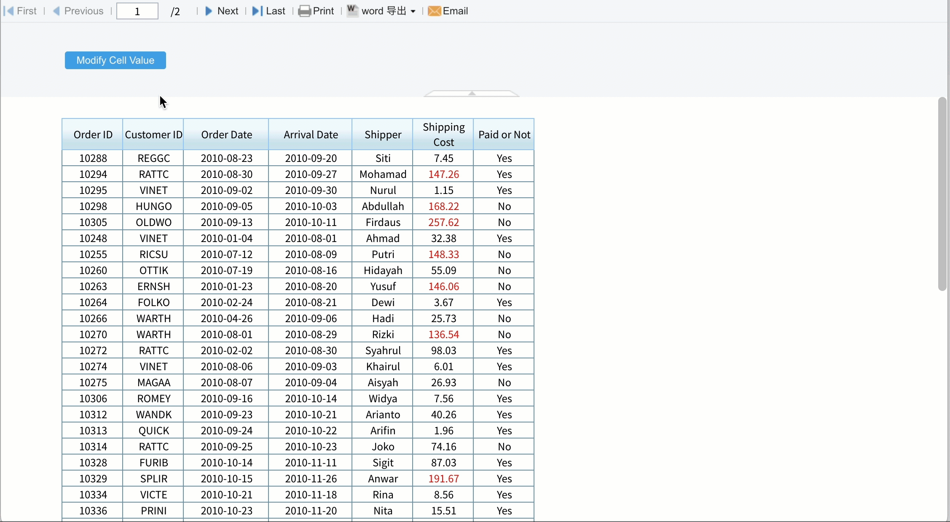
Task: Select the Shipper column header
Action: point(382,134)
